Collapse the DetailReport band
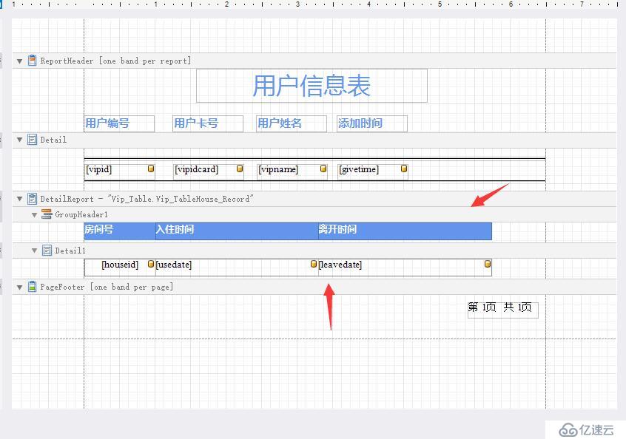Image resolution: width=626 pixels, height=439 pixels. [x=20, y=199]
